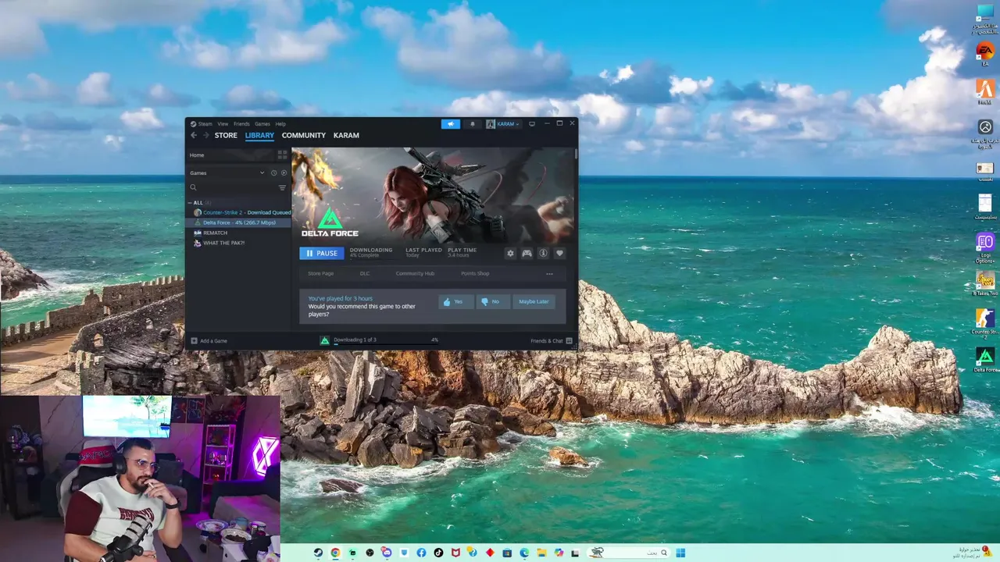Switch to the COMMUNITY tab

pos(304,135)
